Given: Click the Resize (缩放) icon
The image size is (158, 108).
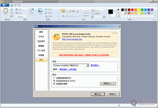Looking at the screenshot, I should click(46, 13).
